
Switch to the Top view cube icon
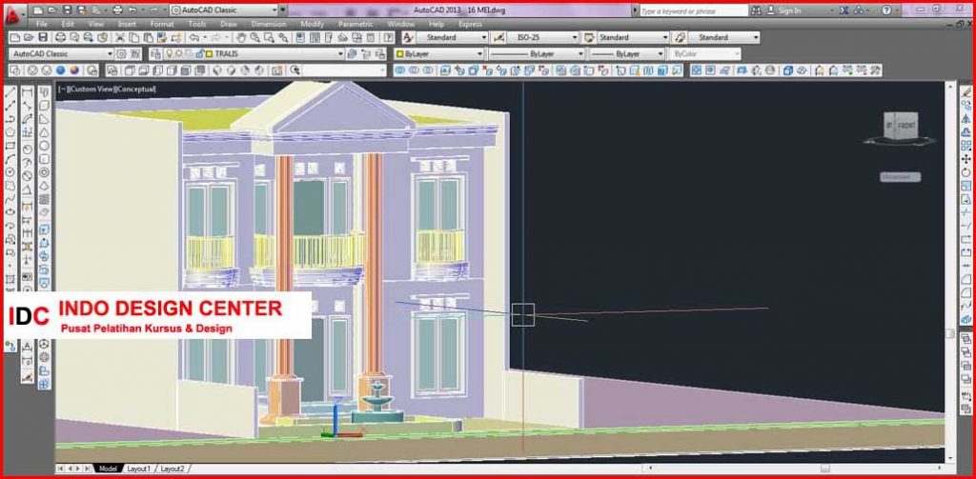[x=129, y=70]
